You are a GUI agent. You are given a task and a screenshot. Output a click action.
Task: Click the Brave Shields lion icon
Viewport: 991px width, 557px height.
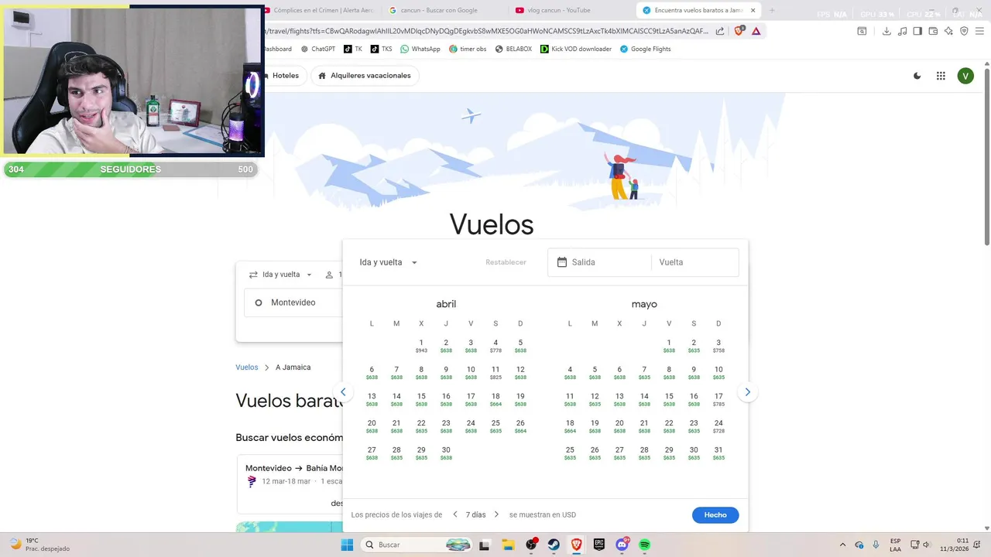[x=739, y=31]
